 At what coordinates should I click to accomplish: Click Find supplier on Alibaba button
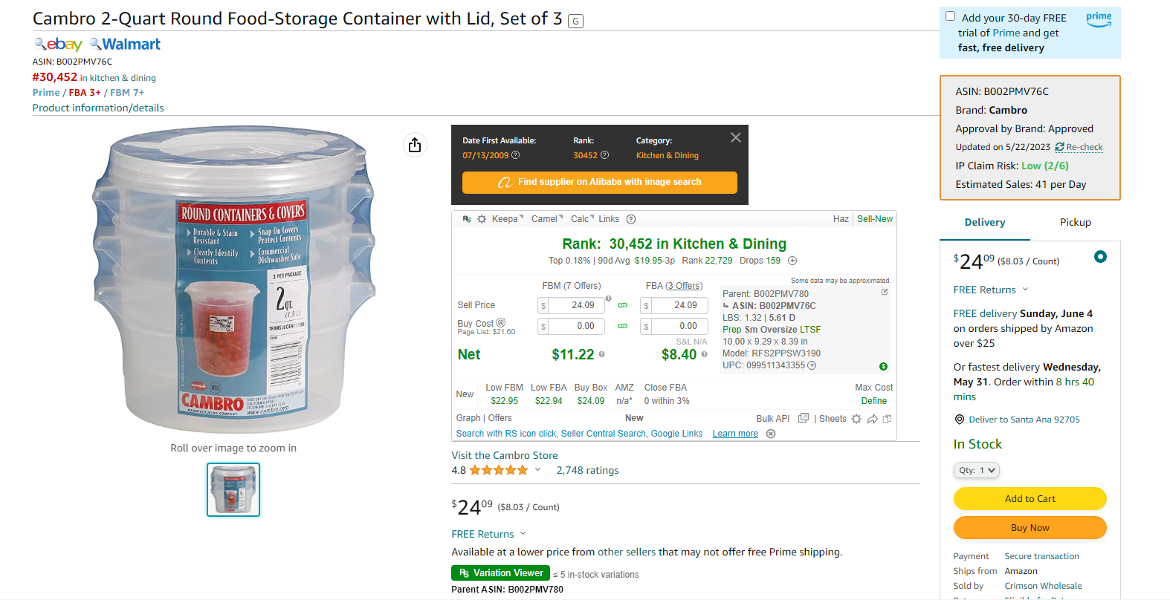click(600, 182)
